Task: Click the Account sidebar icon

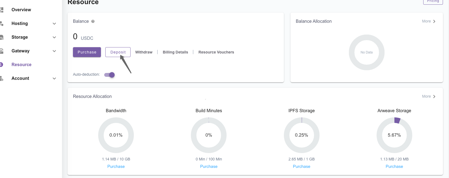Action: (x=1, y=78)
